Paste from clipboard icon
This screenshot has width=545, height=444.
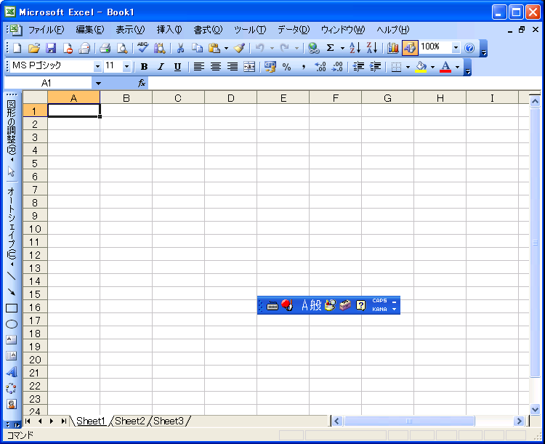[214, 48]
